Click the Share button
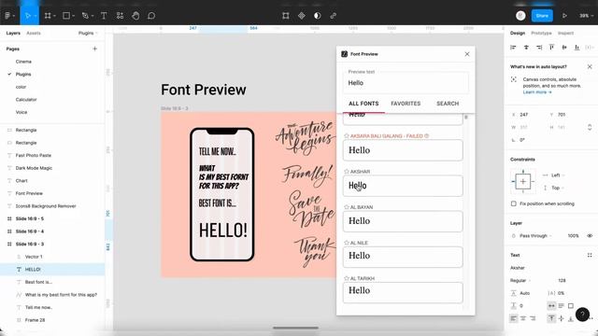Viewport: 598px width, 336px height. (542, 16)
